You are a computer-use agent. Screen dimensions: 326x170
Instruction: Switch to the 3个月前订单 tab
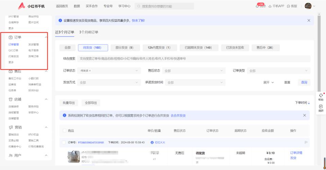pyautogui.click(x=89, y=32)
